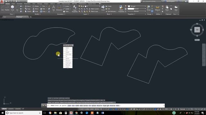Activate the Rotate tool
The height and width of the screenshot is (115, 206).
point(36,6)
